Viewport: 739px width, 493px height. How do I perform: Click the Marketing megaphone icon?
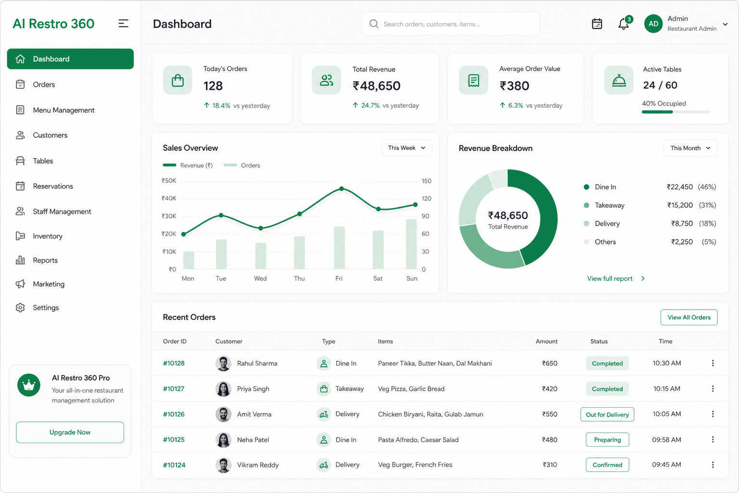tap(20, 284)
